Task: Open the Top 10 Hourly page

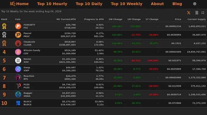Action: click(x=52, y=4)
